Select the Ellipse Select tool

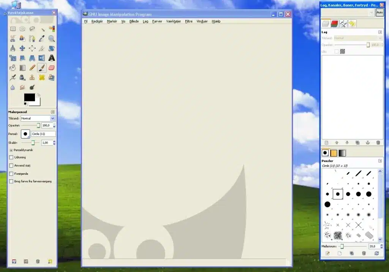click(22, 29)
